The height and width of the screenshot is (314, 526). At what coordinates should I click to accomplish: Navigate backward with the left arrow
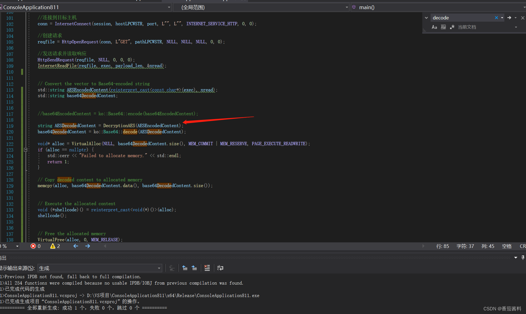pos(76,246)
